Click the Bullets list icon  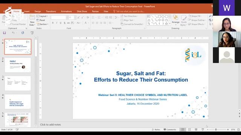pos(93,18)
